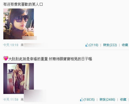Click the thumbs-up icon beside 2116

tap(87, 45)
